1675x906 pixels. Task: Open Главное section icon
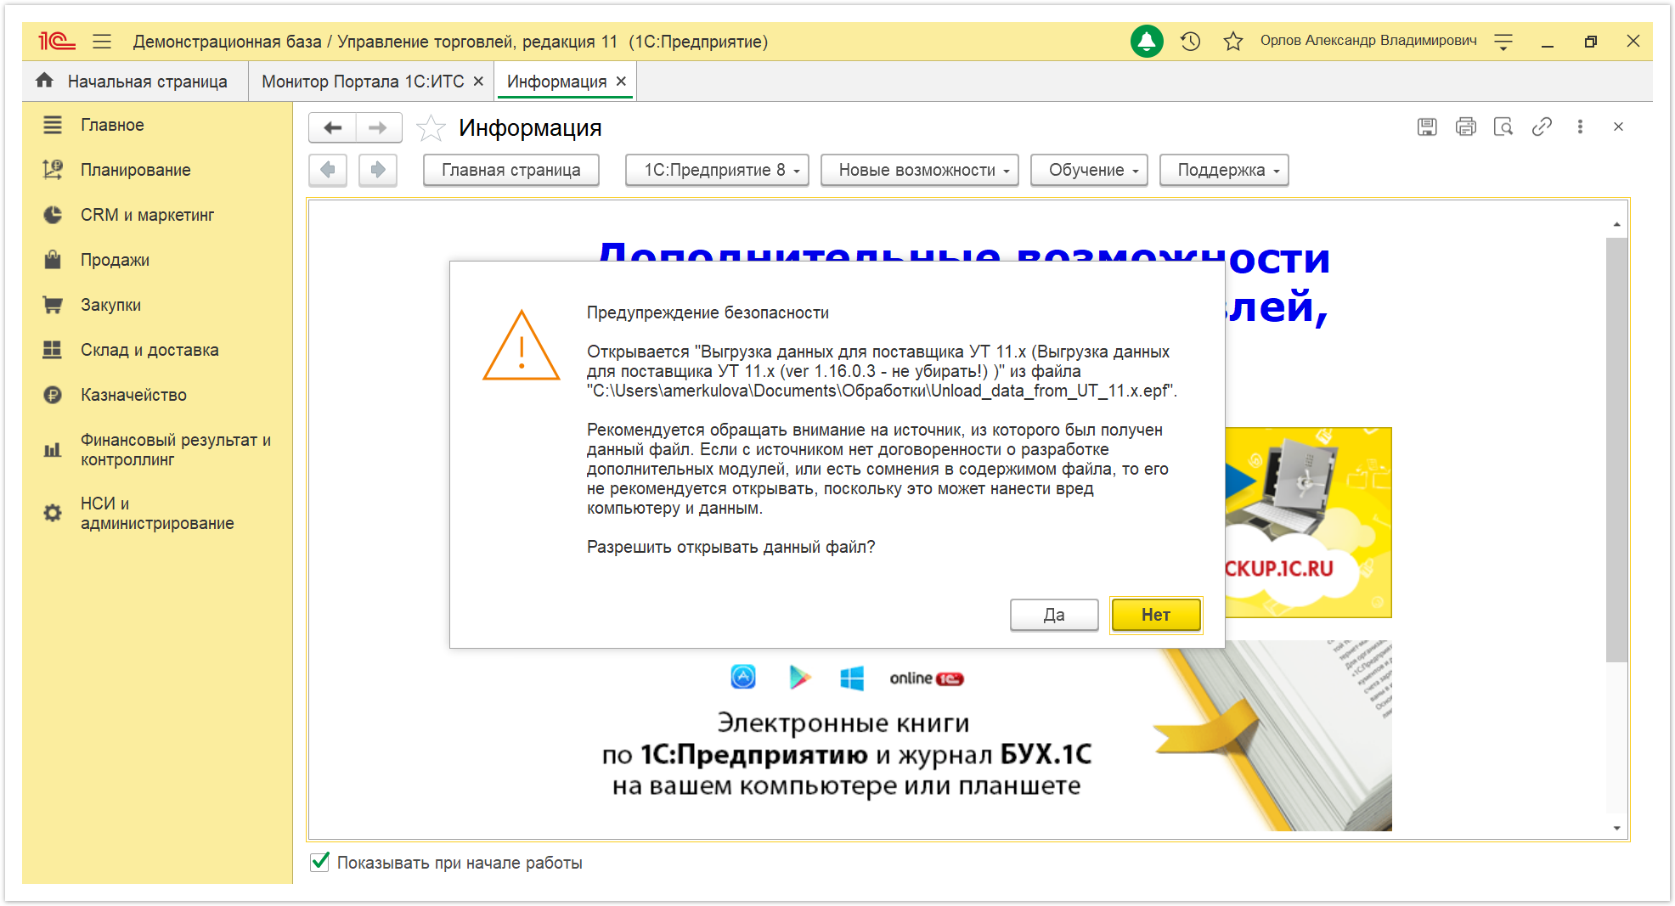(x=53, y=125)
